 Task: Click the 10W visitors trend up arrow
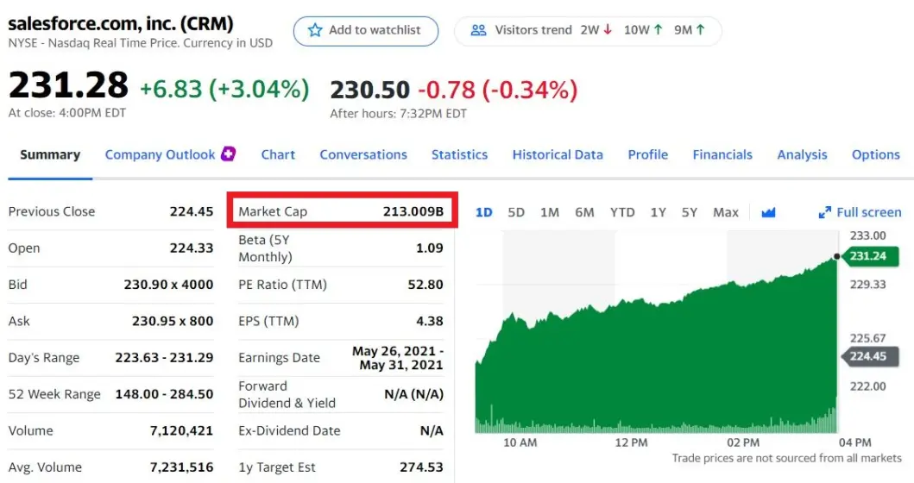tap(659, 29)
